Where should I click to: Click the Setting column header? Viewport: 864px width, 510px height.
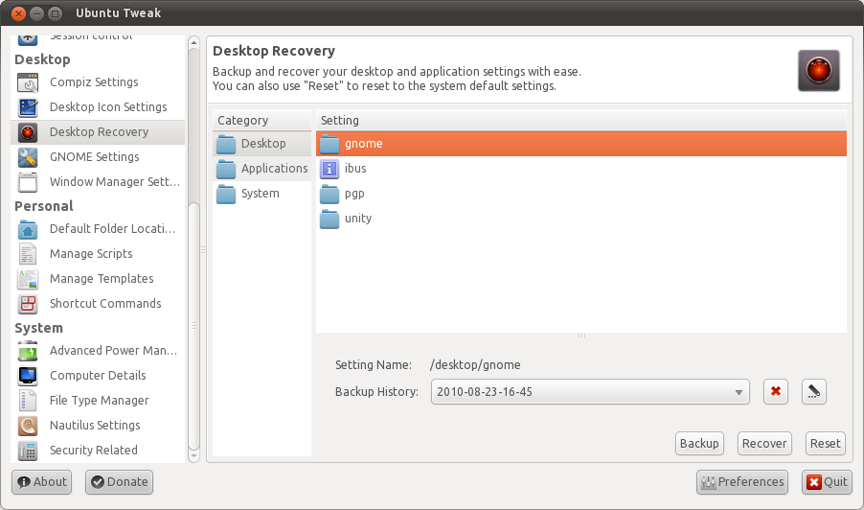pyautogui.click(x=581, y=120)
